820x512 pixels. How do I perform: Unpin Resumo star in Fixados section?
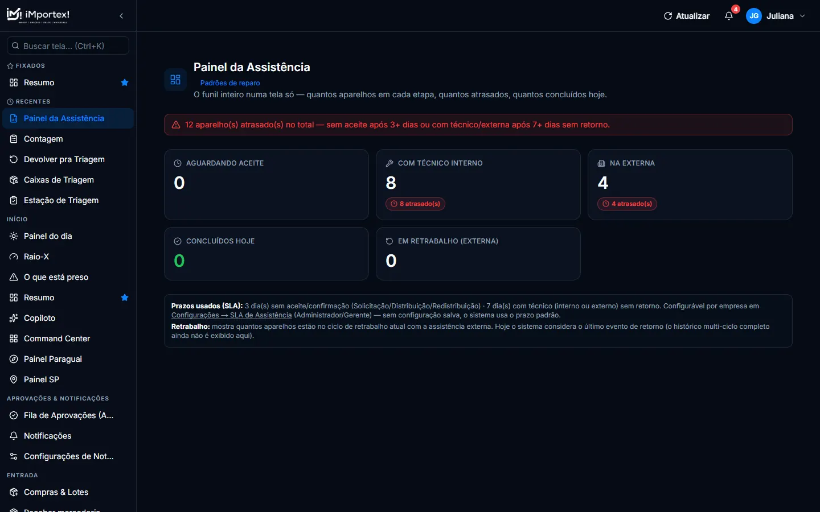tap(125, 82)
